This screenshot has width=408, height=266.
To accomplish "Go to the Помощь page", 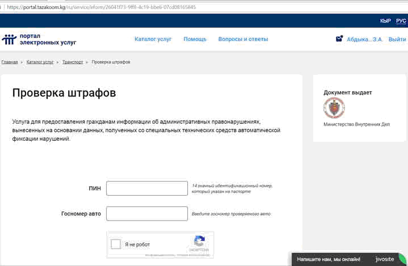I will click(195, 39).
